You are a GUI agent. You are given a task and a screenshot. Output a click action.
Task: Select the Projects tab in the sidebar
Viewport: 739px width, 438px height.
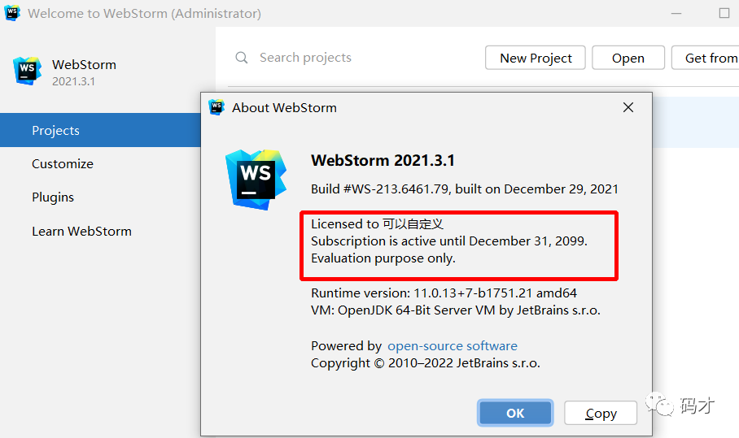(55, 130)
